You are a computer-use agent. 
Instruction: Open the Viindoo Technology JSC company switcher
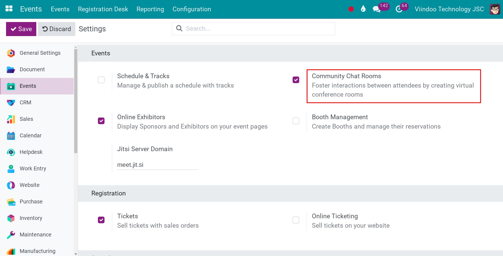[x=449, y=9]
